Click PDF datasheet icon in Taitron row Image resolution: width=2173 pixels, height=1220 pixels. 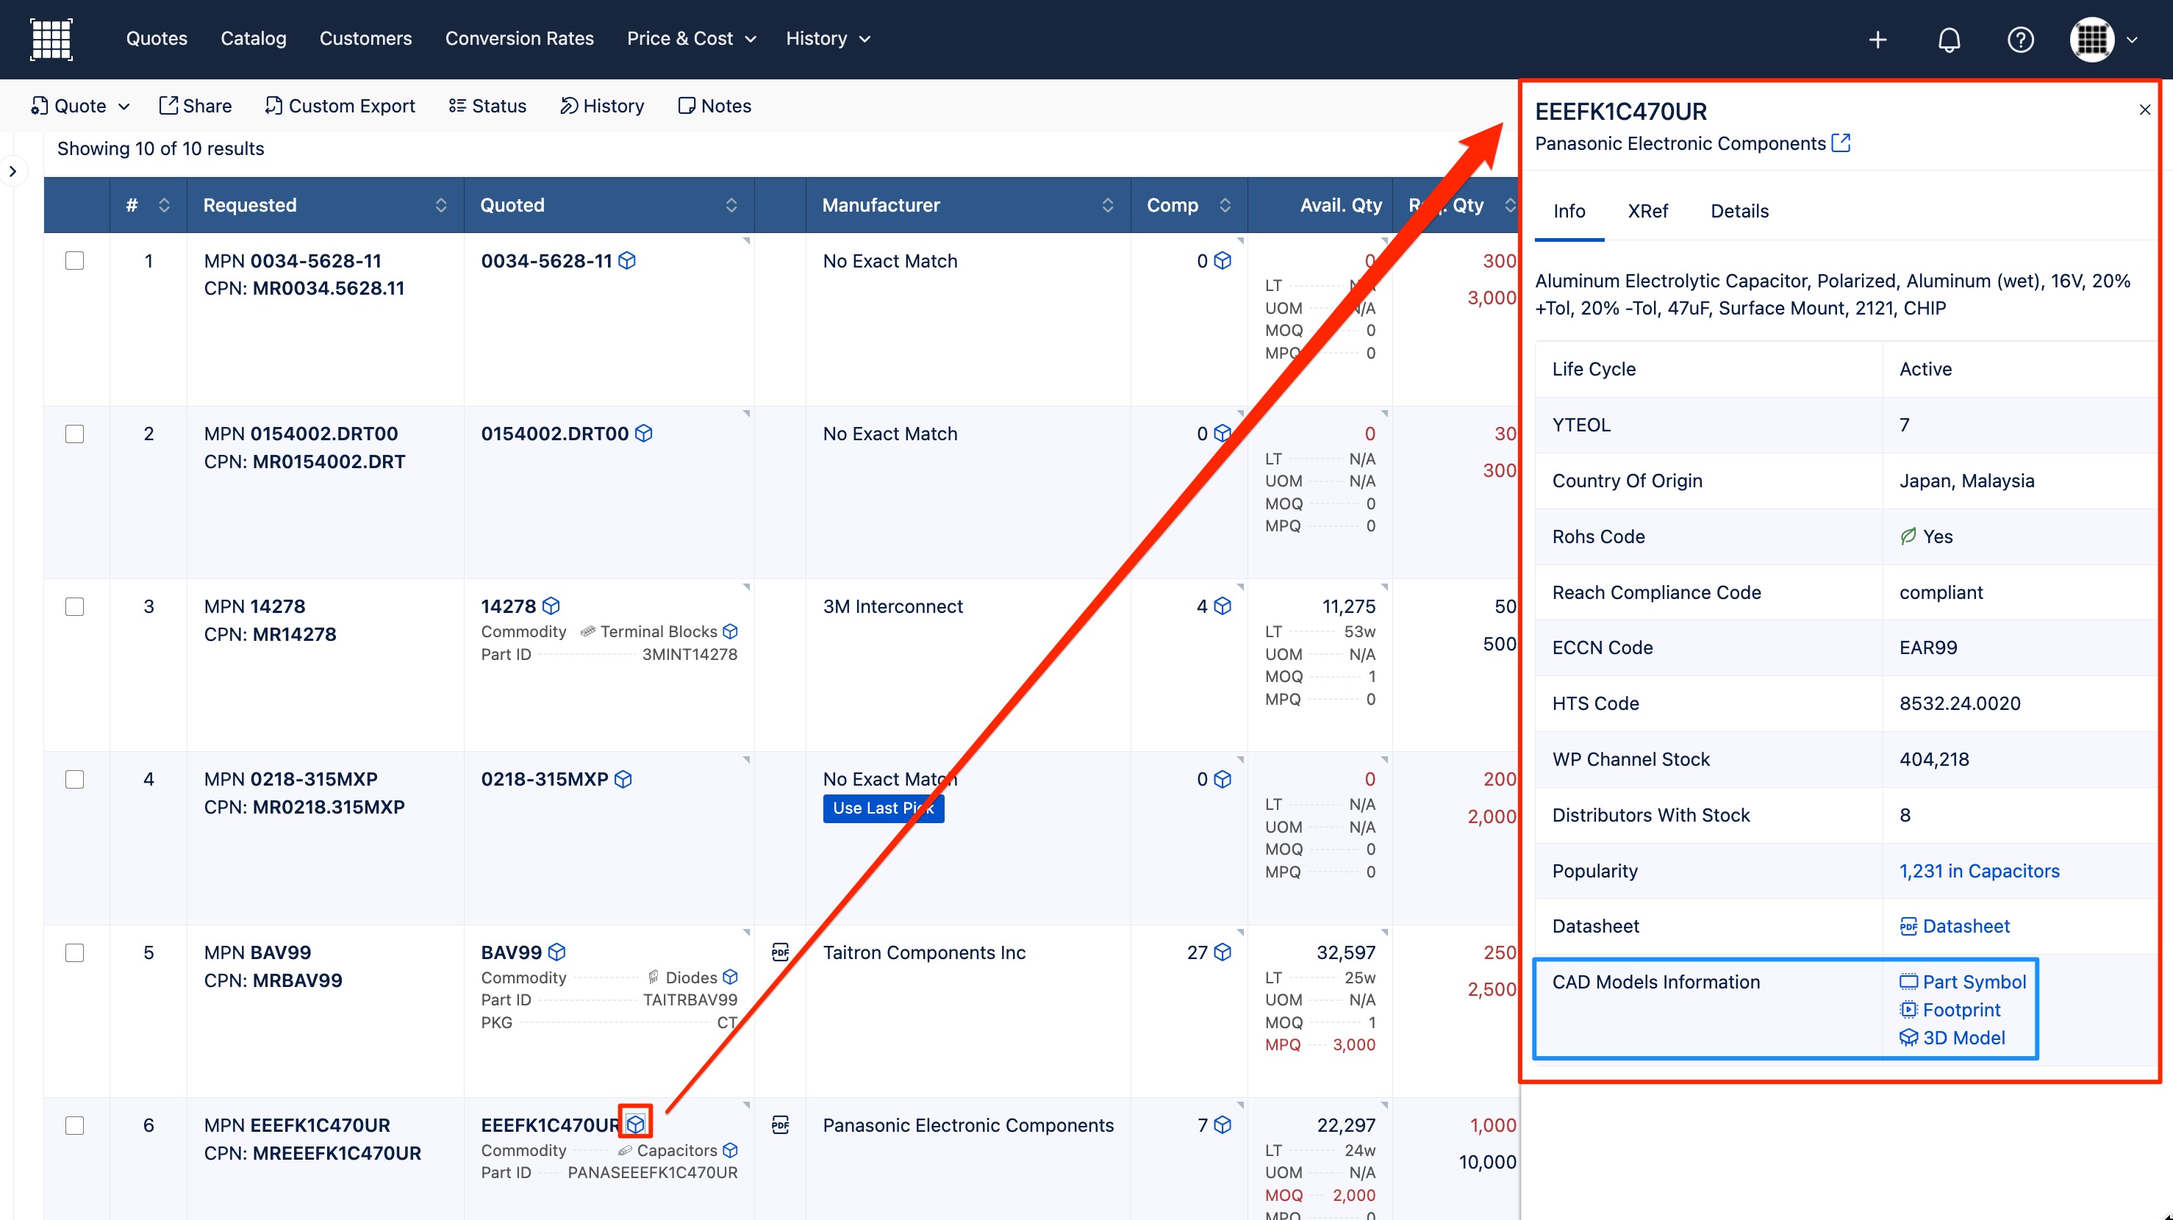(x=780, y=952)
